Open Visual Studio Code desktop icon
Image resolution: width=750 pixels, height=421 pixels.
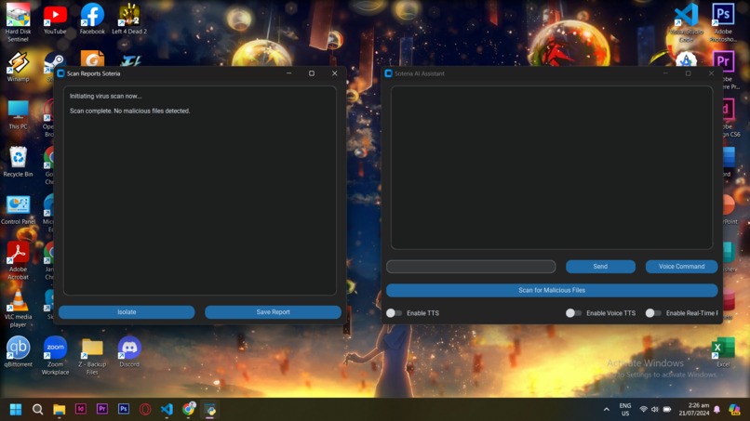[x=686, y=21]
